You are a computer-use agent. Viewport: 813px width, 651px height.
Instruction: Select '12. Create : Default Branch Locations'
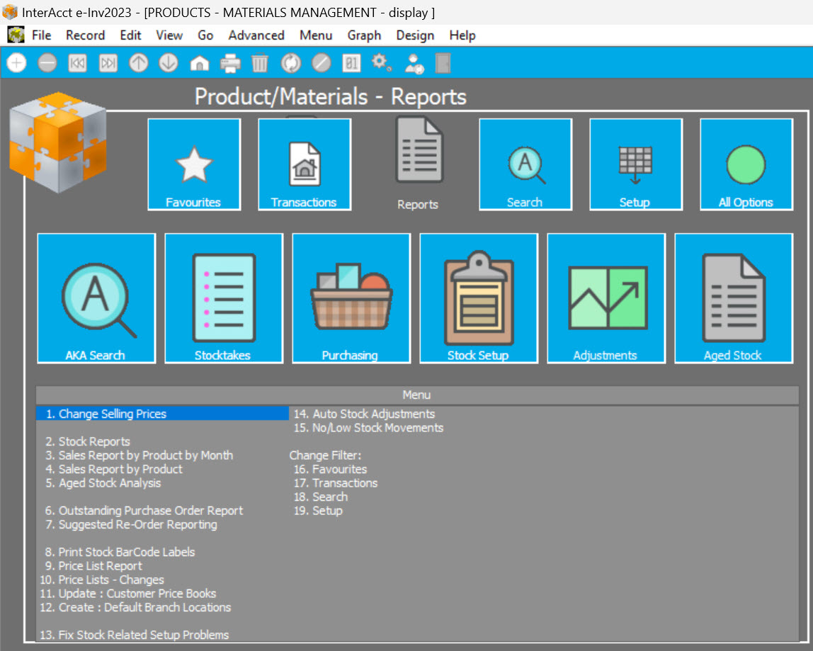(135, 607)
